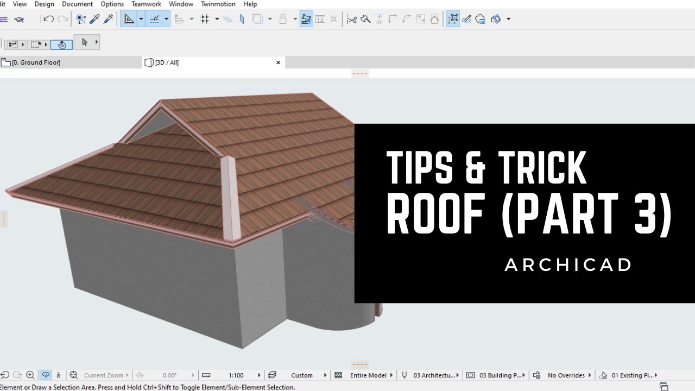Click the cloud BIMcloud icon
Viewport: 695px width, 391px height.
click(480, 19)
